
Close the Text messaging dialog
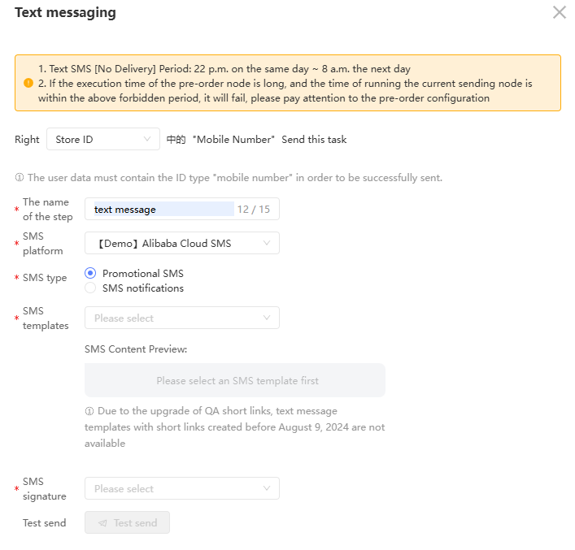pos(559,12)
